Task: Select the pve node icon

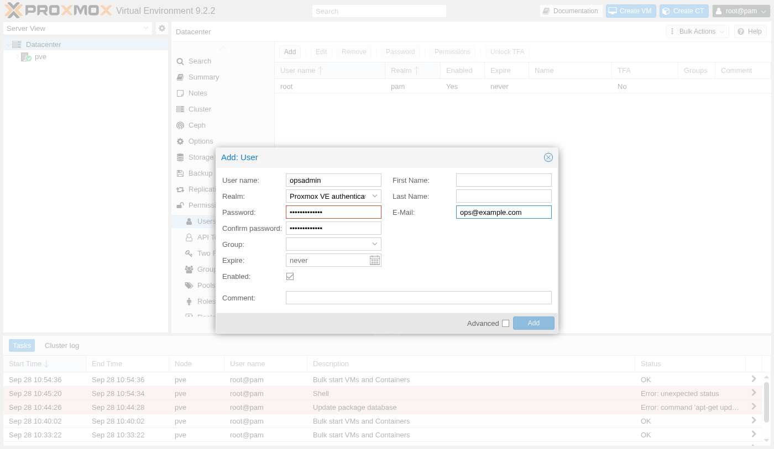Action: (x=26, y=57)
